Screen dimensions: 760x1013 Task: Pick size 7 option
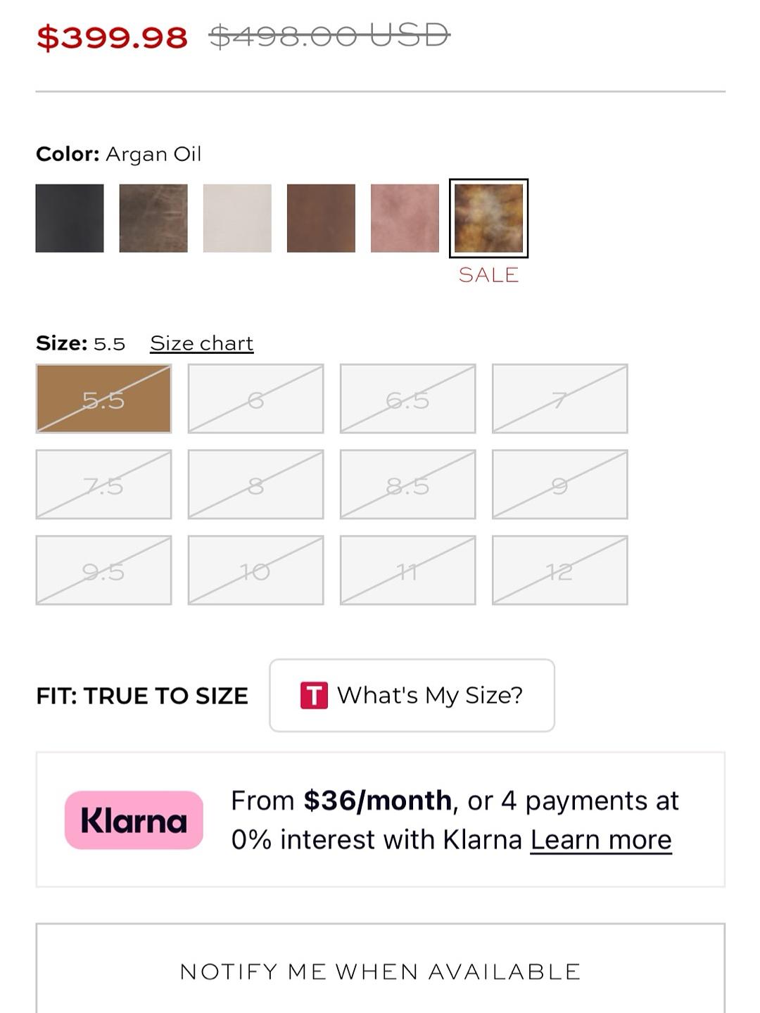pos(559,398)
